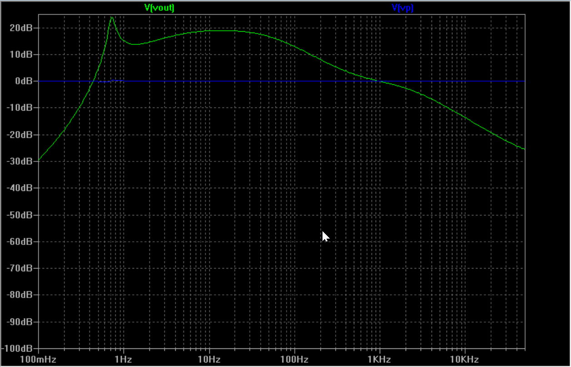Click the 100Hz frequency axis label
571x367 pixels.
(x=294, y=360)
